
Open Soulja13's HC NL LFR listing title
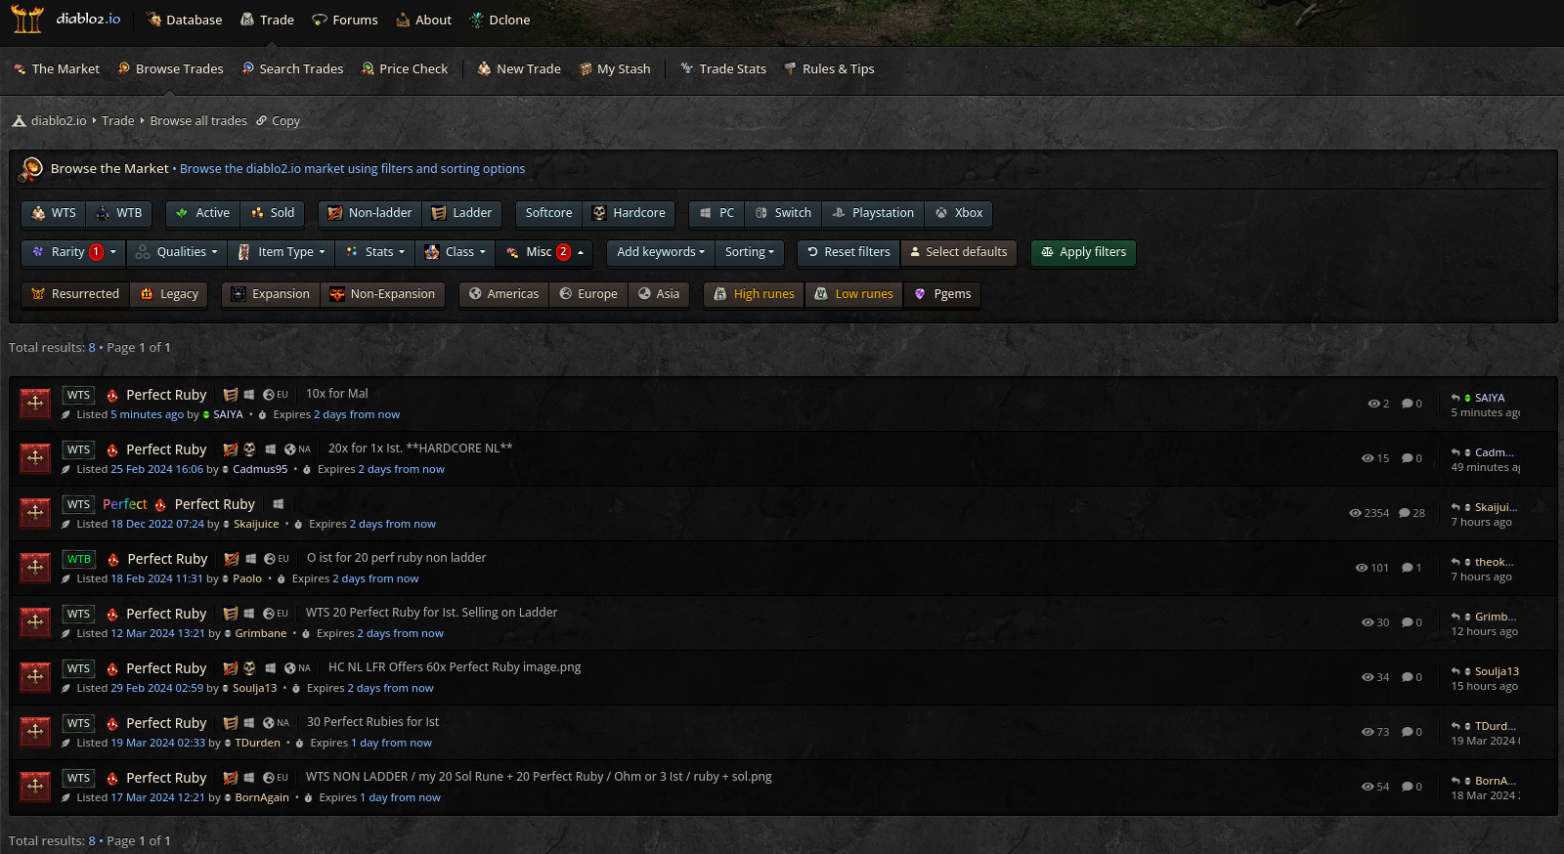[x=454, y=667]
